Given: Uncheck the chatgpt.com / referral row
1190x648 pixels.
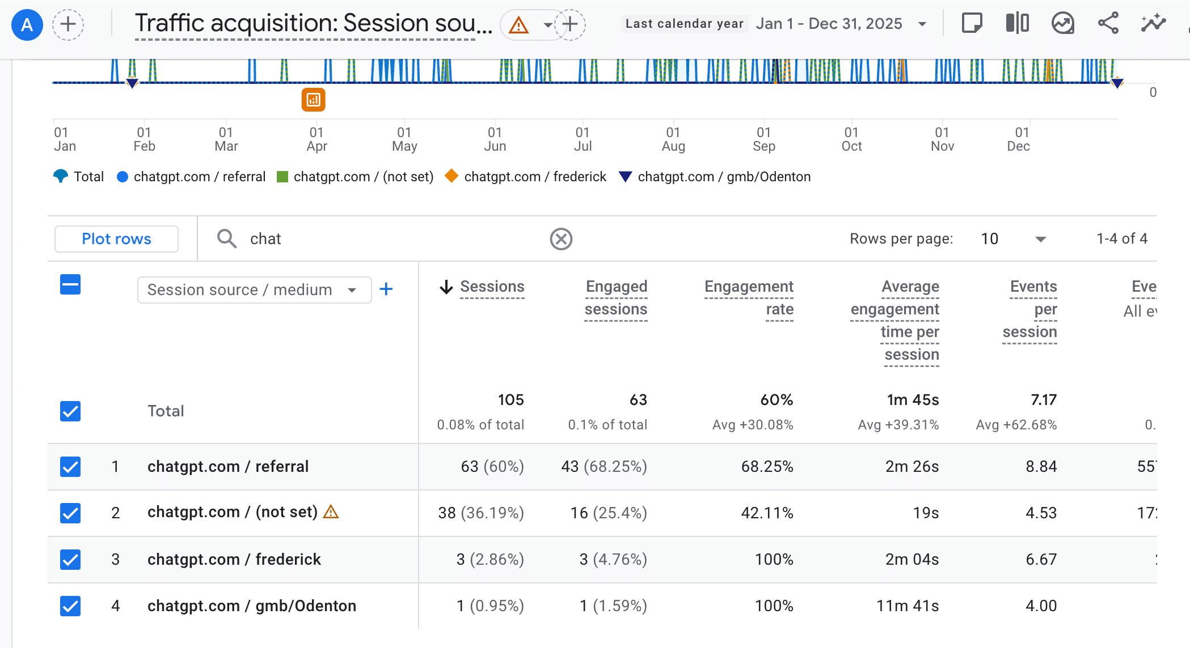Looking at the screenshot, I should pyautogui.click(x=70, y=467).
